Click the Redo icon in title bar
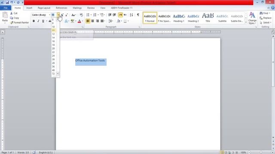The width and height of the screenshot is (275, 154). [x=18, y=3]
